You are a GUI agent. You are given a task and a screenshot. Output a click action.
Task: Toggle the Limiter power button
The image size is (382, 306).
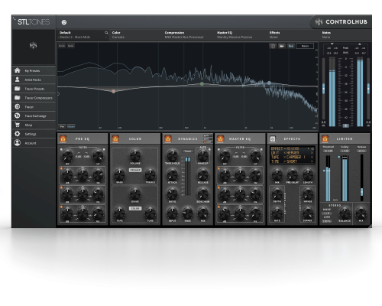(x=325, y=138)
